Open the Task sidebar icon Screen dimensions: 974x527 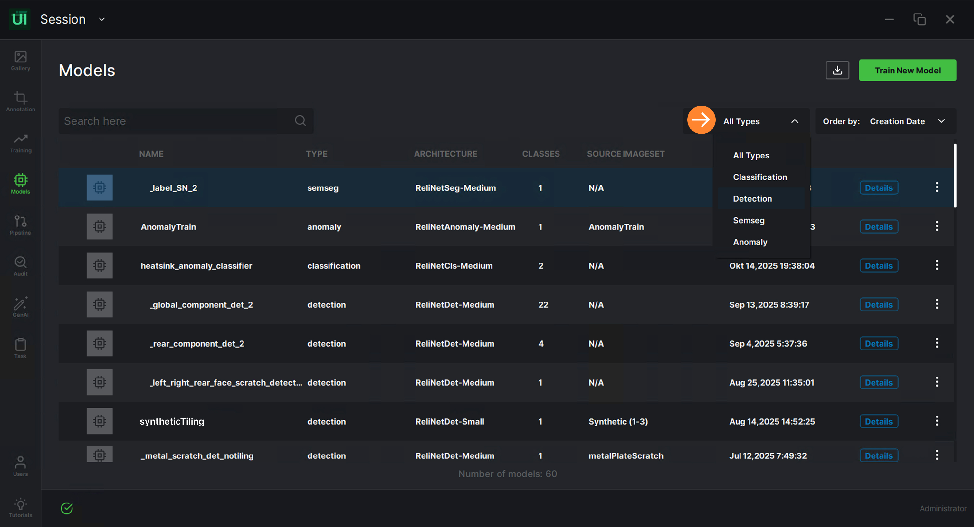point(20,348)
